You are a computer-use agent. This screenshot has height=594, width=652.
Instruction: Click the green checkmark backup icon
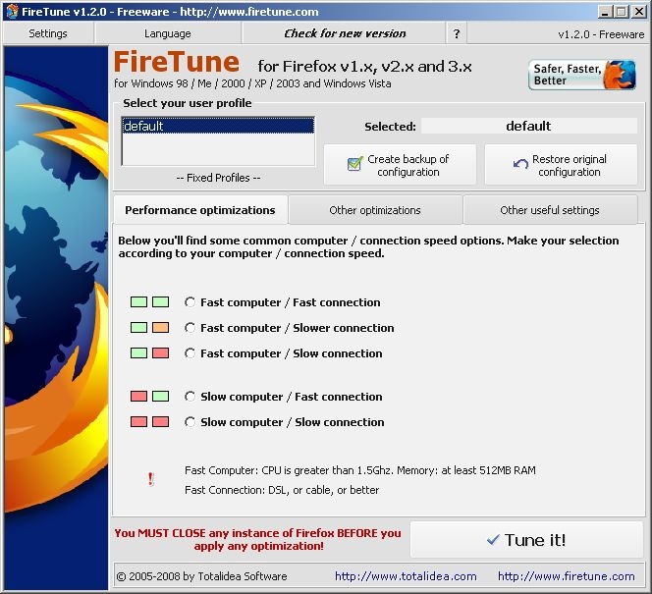coord(354,165)
